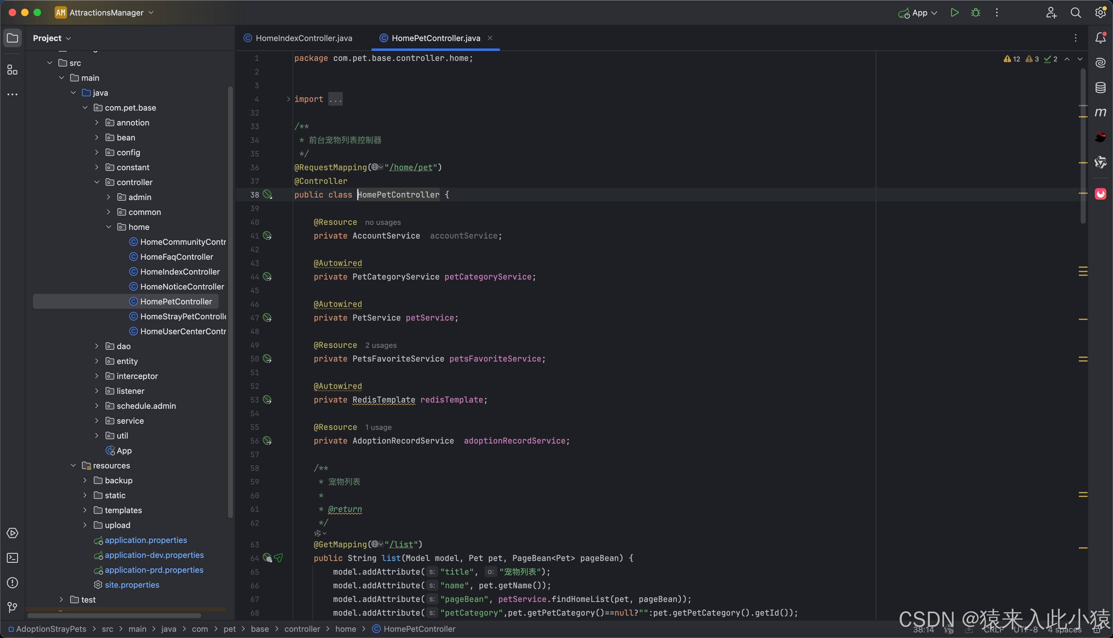Open editor tab options menu
This screenshot has height=638, width=1113.
coord(1075,38)
